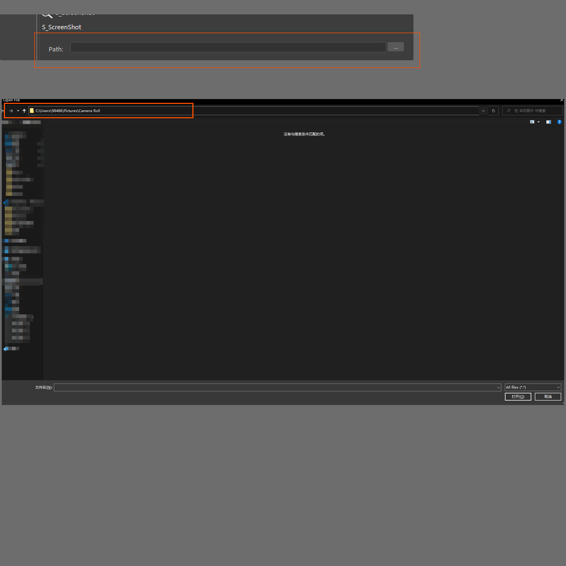This screenshot has height=566, width=566.
Task: Refresh the Camera Roll folder view
Action: (x=494, y=111)
